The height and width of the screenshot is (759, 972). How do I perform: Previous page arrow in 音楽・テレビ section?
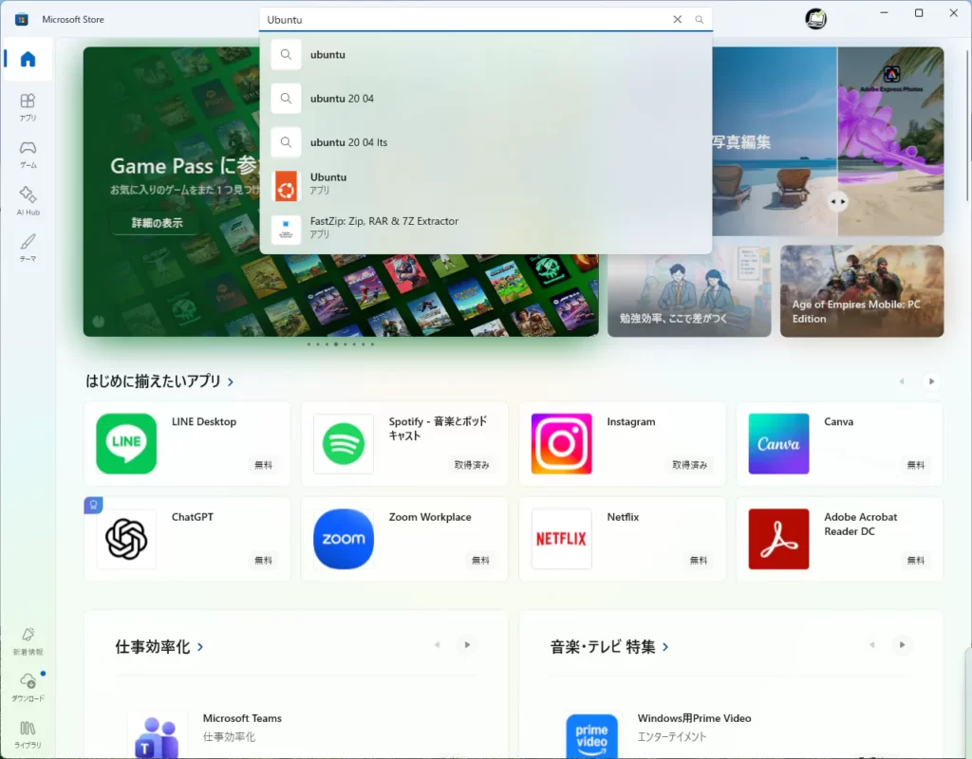[x=872, y=645]
